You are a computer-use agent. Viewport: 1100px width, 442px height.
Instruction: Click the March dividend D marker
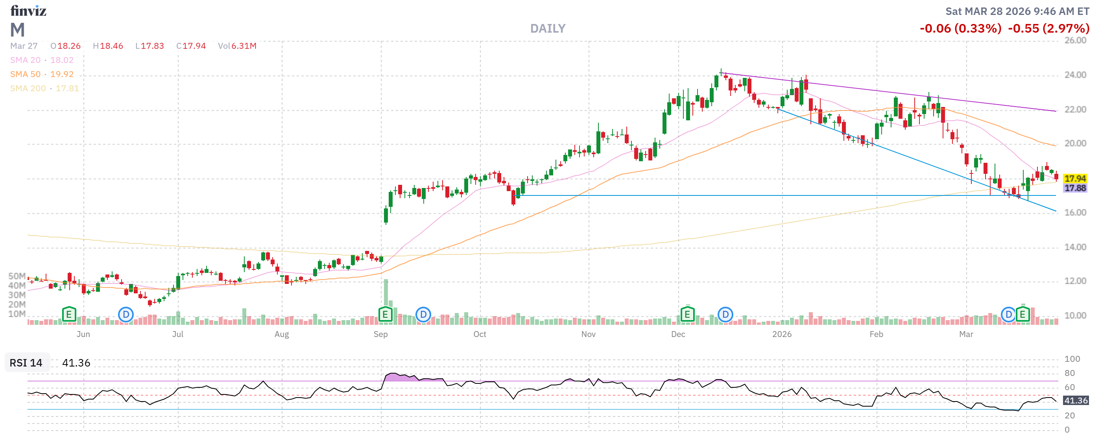pos(1008,315)
